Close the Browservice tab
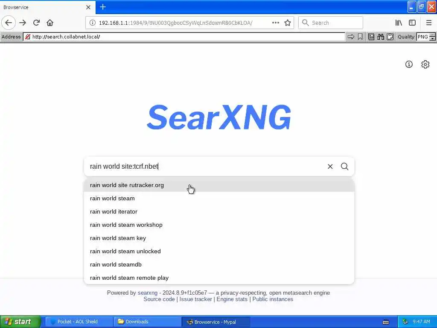Viewport: 437px width, 328px height. click(88, 7)
